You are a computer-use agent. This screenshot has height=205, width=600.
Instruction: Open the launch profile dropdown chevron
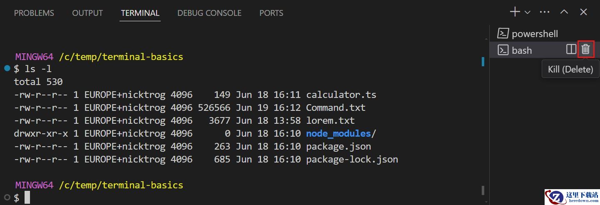[528, 12]
